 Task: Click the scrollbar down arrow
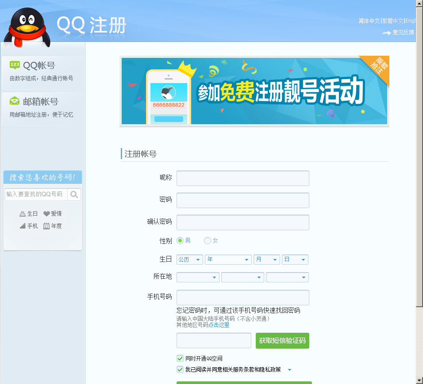(419, 381)
